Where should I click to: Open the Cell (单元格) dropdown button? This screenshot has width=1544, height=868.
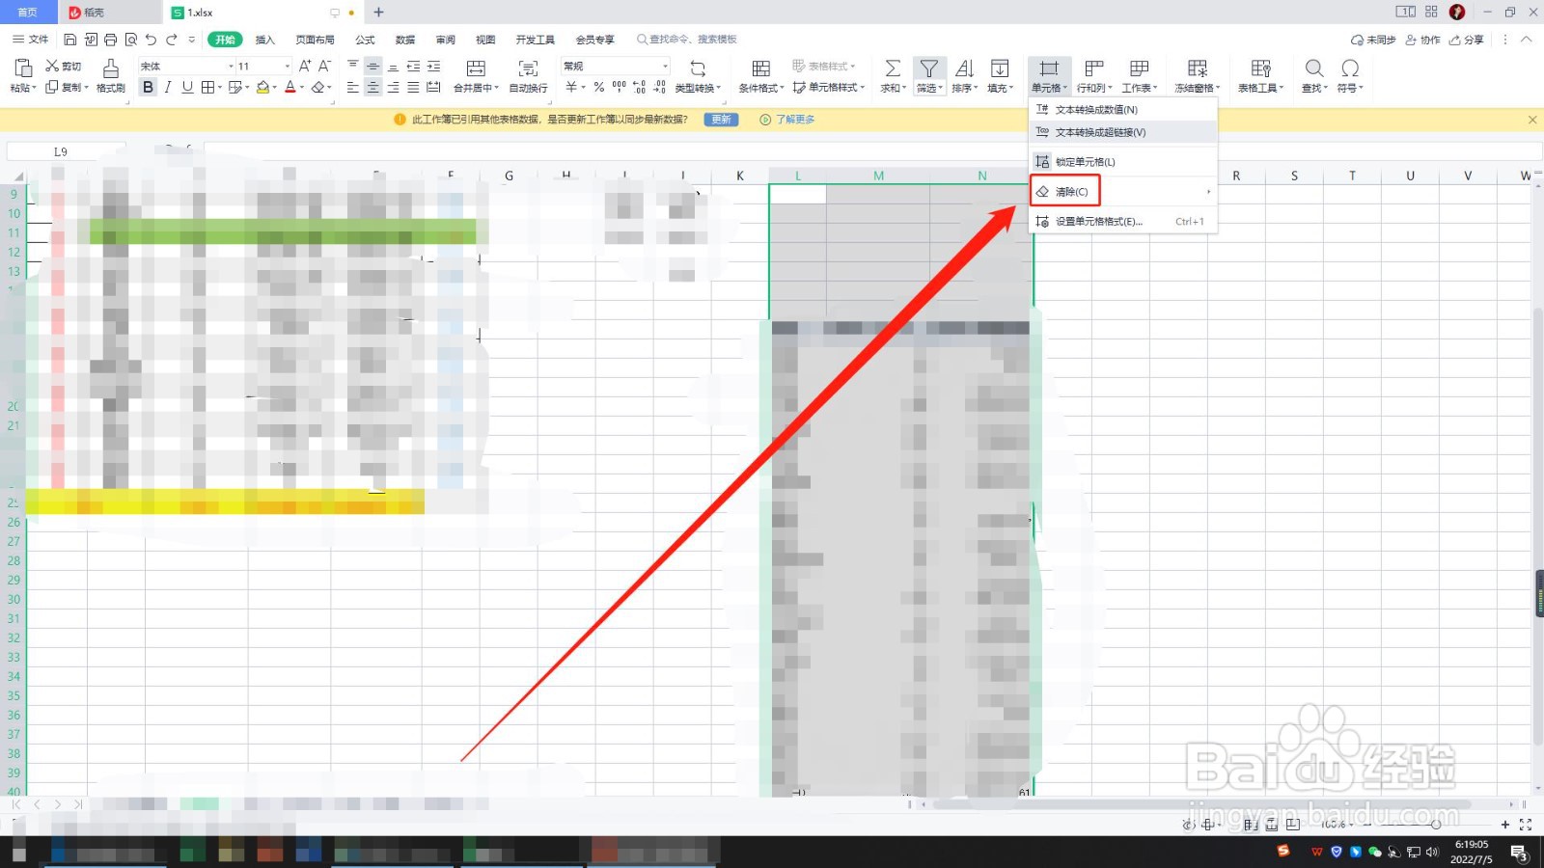pos(1049,74)
